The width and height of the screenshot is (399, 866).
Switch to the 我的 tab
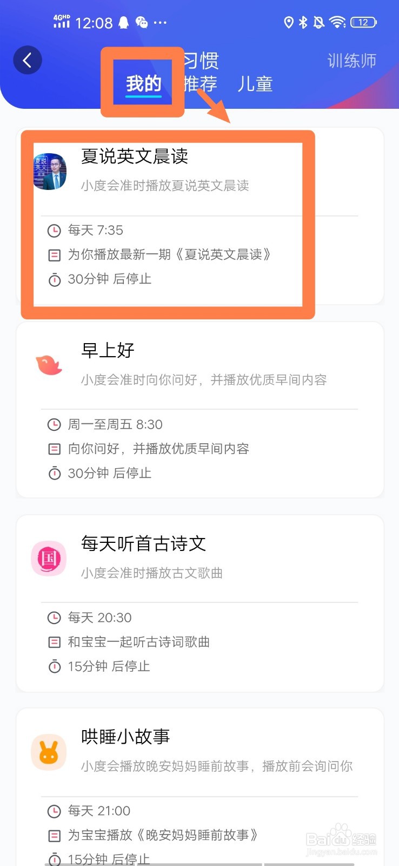tap(144, 84)
